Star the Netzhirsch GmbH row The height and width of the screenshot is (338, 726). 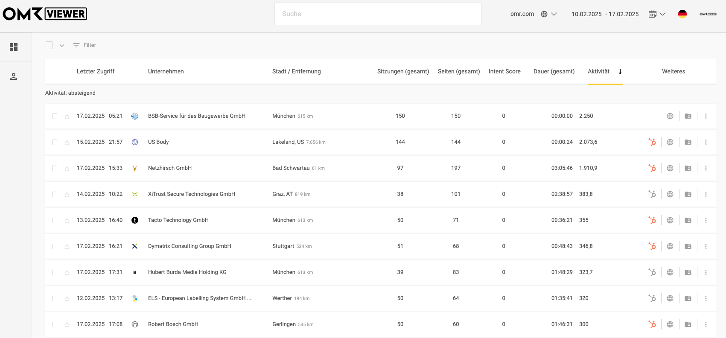click(x=67, y=169)
